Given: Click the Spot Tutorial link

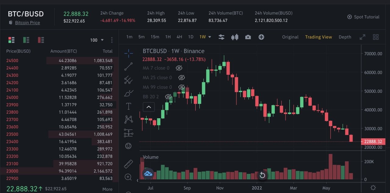Looking at the screenshot, I should [363, 17].
